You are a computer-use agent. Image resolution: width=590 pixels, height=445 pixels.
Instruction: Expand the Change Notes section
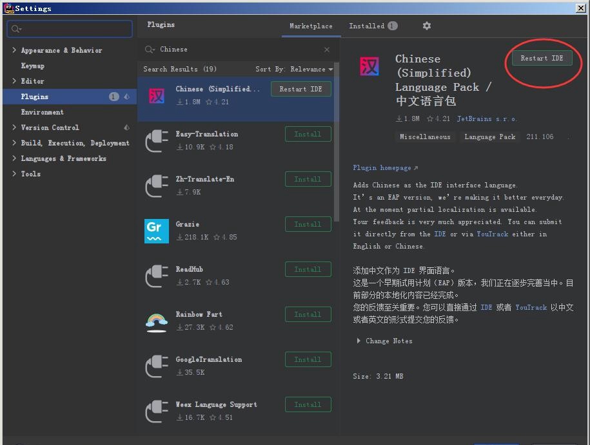click(x=359, y=341)
